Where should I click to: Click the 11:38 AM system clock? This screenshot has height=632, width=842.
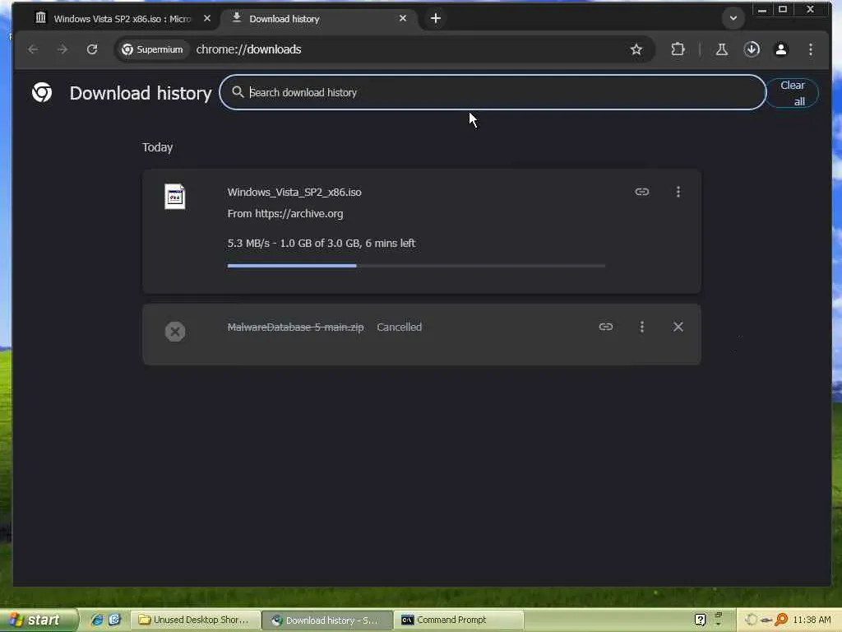coord(812,620)
